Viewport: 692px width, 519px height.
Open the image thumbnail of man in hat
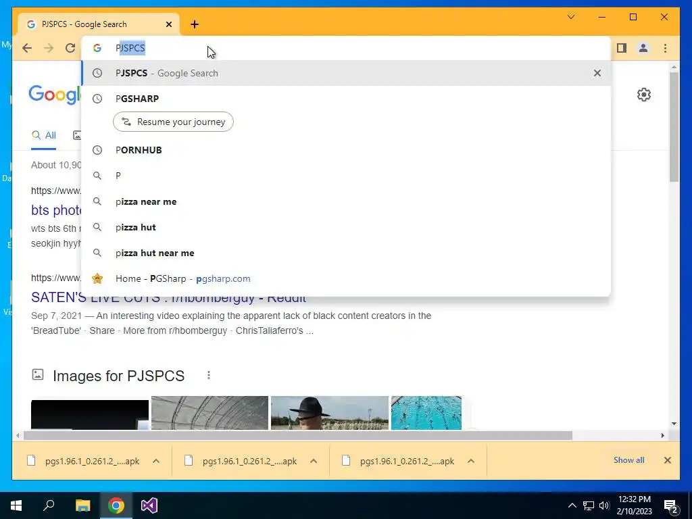pos(330,413)
